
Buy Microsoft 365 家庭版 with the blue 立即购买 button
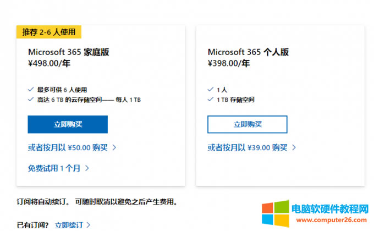(68, 124)
